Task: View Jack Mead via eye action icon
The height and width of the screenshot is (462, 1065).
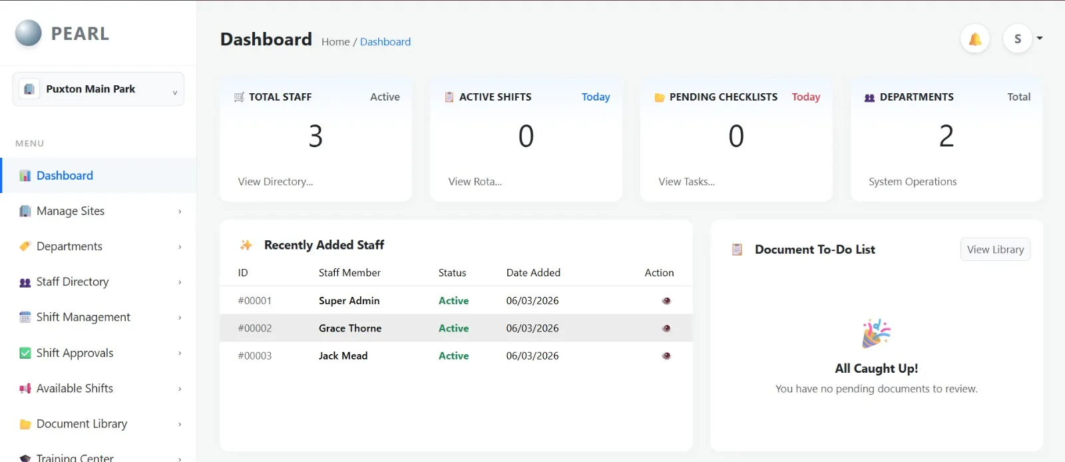Action: [666, 355]
